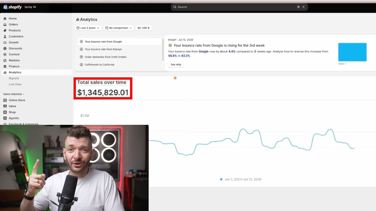Click the Content icon in sidebar
Viewport: 376px width, 211px height.
5,55
